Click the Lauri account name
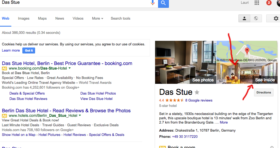The width and height of the screenshot is (280, 148). tap(245, 3)
